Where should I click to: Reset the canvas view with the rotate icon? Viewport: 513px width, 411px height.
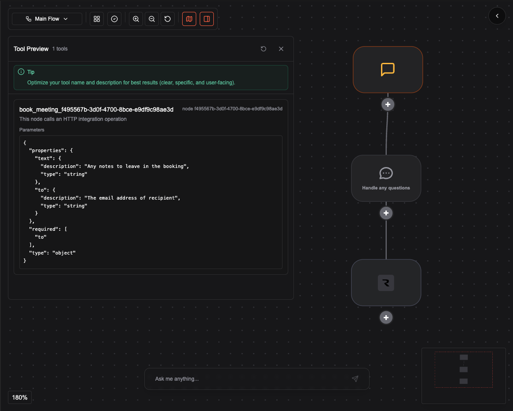click(x=167, y=19)
